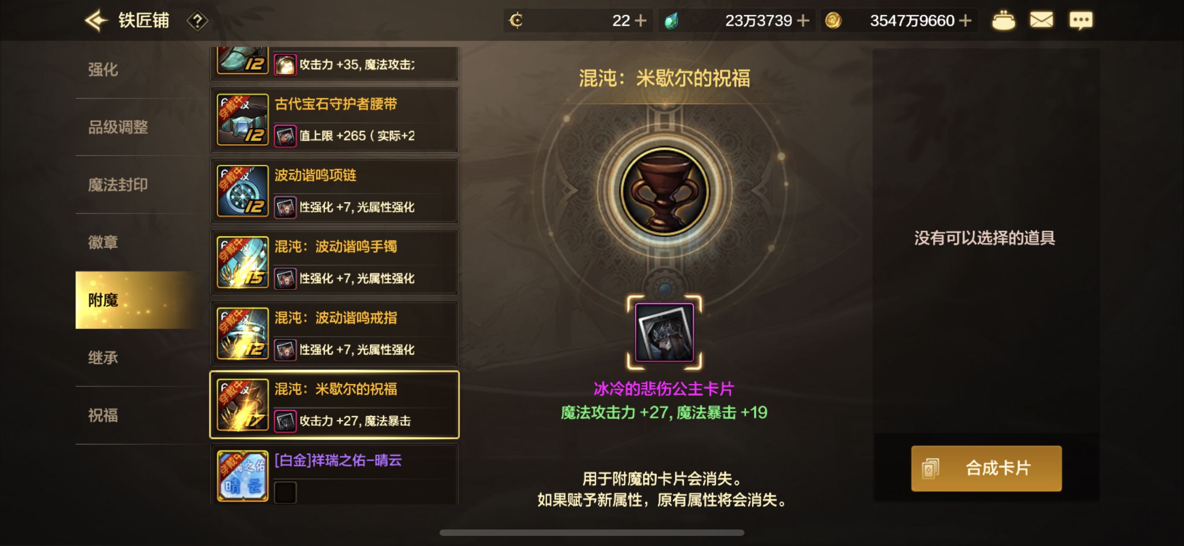Open the chat bubble icon
Image resolution: width=1184 pixels, height=546 pixels.
[x=1081, y=20]
